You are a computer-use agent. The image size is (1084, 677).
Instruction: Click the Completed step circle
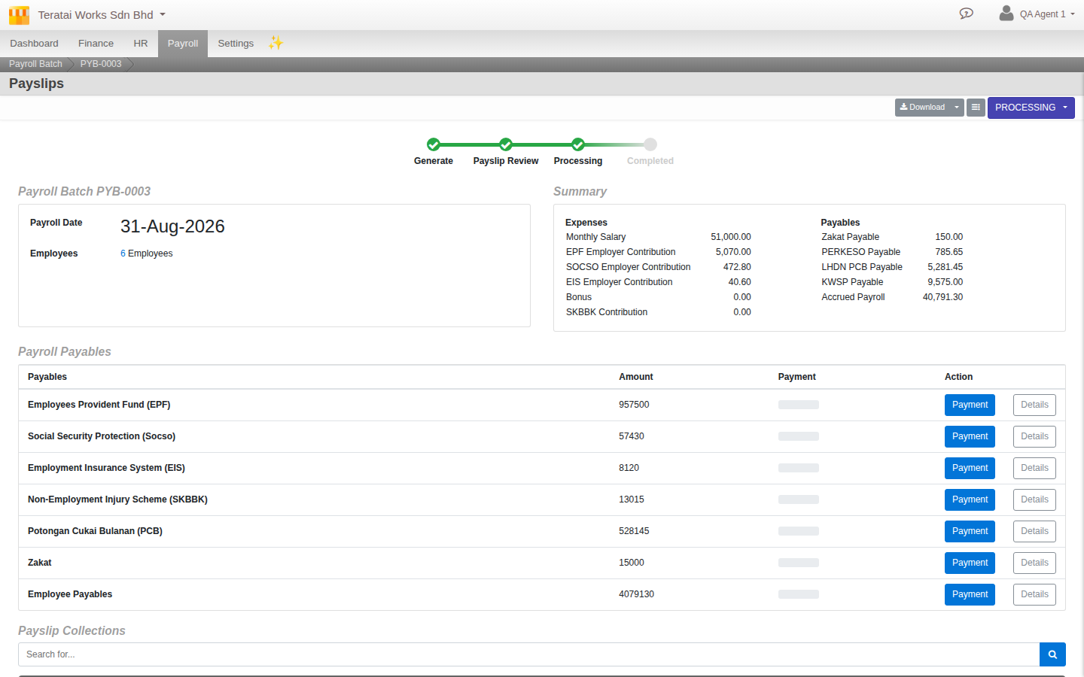650,144
